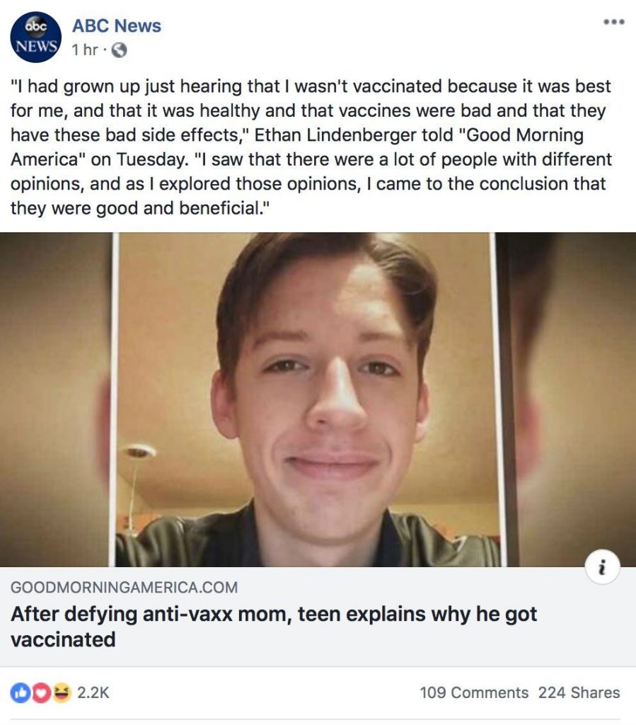Screen dimensions: 636x725
Task: Click the ABC News profile picture
Action: [35, 37]
